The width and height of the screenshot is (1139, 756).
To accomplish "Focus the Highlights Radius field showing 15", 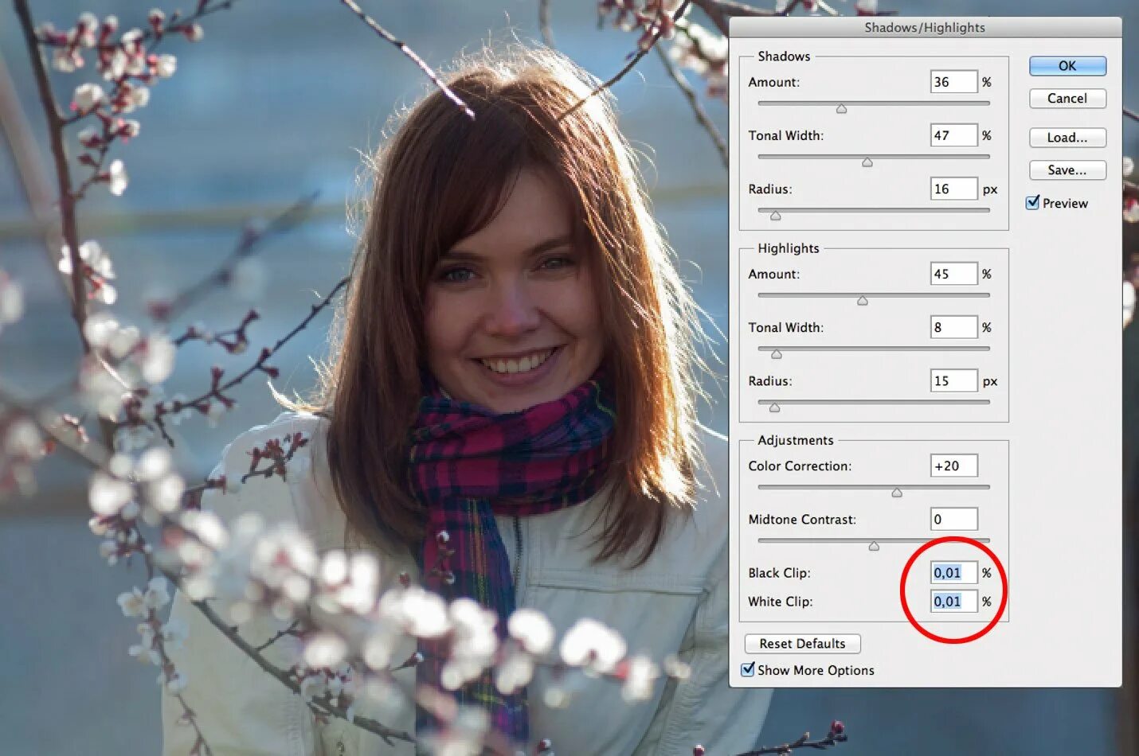I will (x=953, y=380).
